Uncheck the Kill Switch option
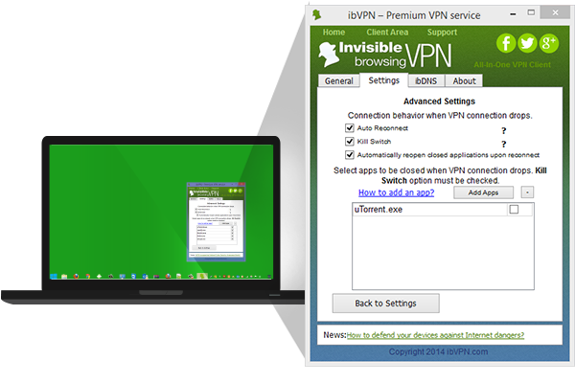The width and height of the screenshot is (575, 383). click(350, 142)
